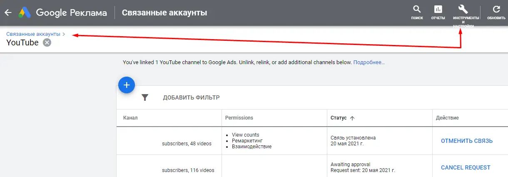Click ОТМЕНИТЬ СВЯЗЬ for linked channel

point(467,141)
